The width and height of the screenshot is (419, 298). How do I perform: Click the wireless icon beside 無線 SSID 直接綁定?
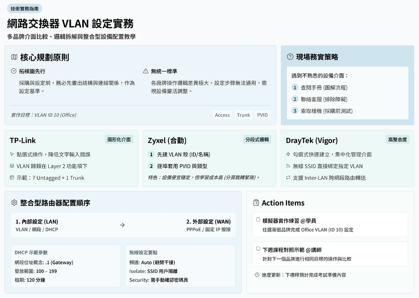[289, 166]
